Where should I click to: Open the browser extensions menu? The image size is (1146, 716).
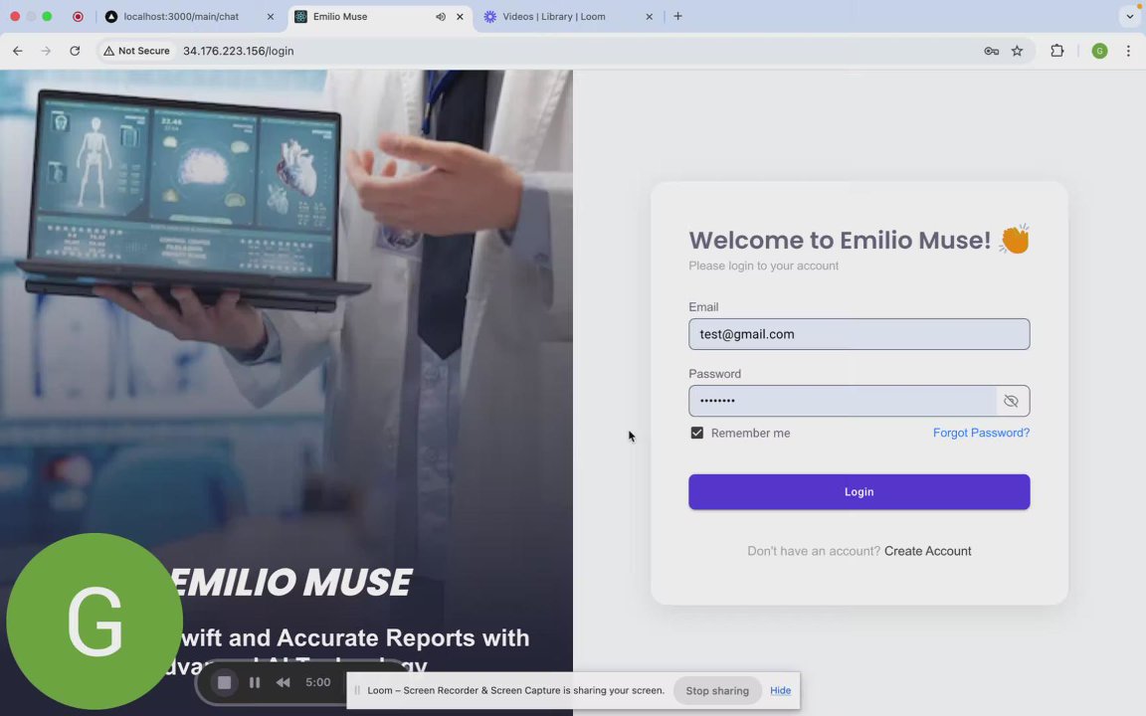(x=1056, y=51)
